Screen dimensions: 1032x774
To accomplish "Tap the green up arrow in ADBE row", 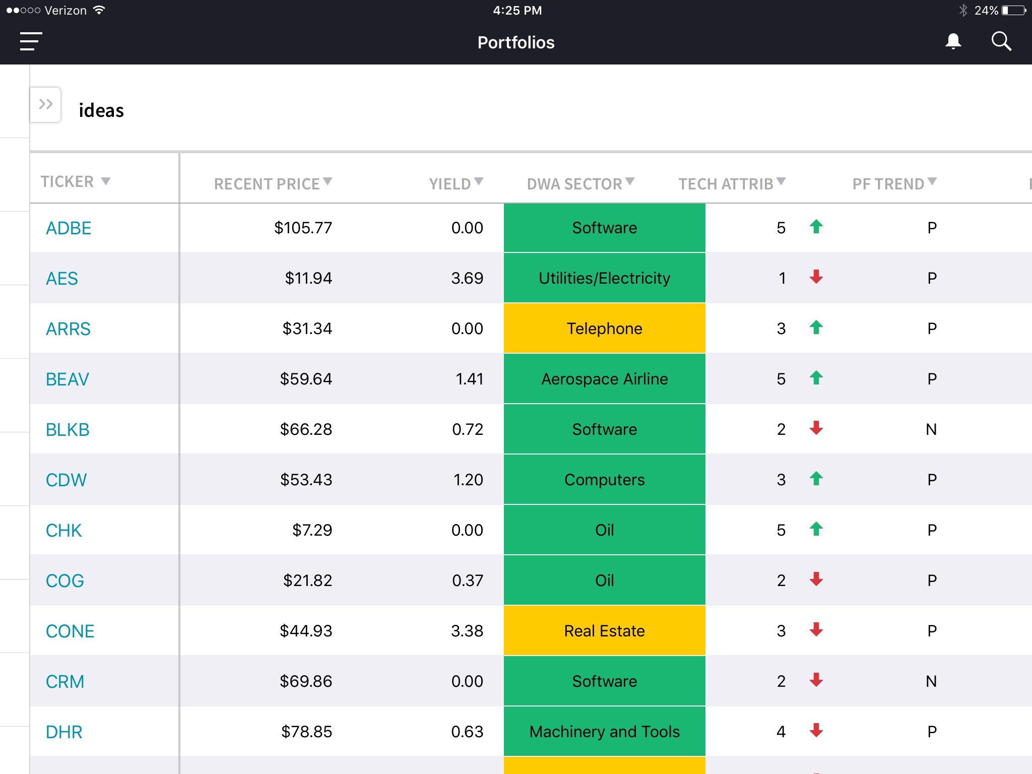I will 816,227.
